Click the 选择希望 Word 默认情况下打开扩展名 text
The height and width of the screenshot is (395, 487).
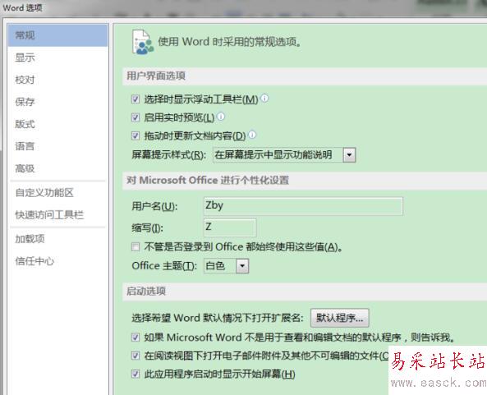218,318
